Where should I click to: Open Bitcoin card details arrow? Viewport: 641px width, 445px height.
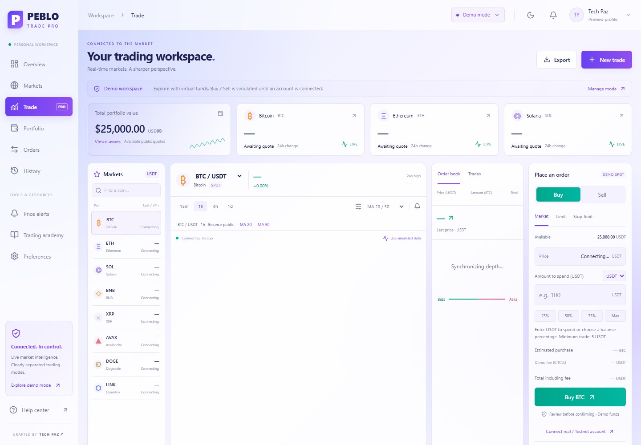click(354, 116)
